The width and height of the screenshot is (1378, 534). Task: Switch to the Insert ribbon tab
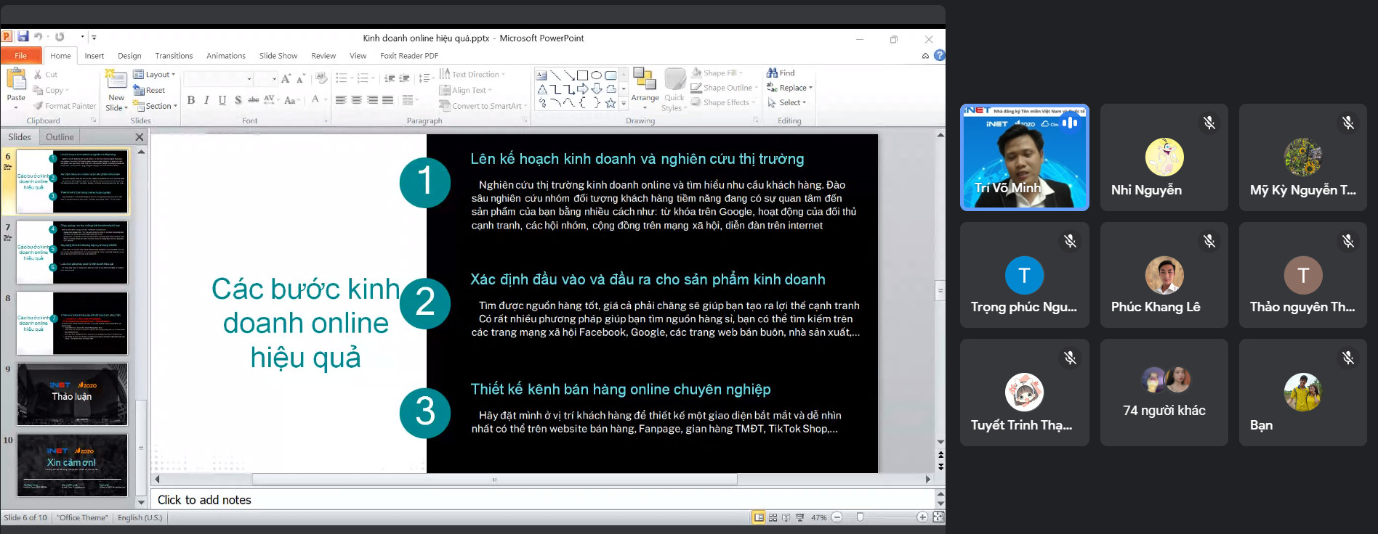pos(94,56)
